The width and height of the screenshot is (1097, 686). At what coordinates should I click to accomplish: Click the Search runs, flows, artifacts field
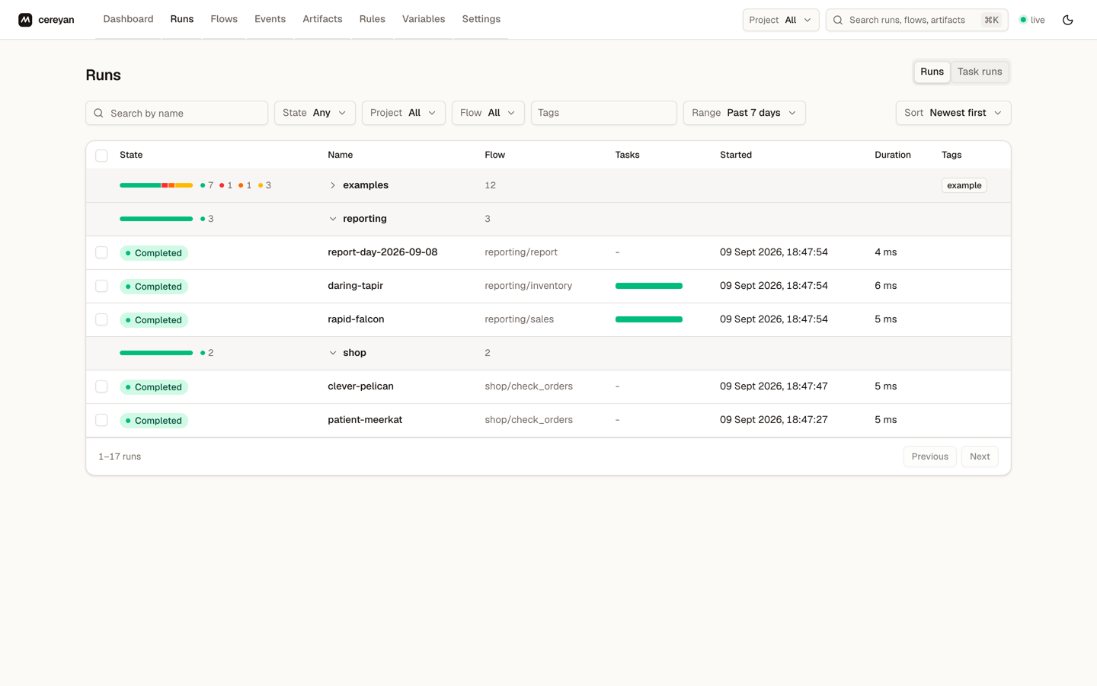(x=916, y=20)
